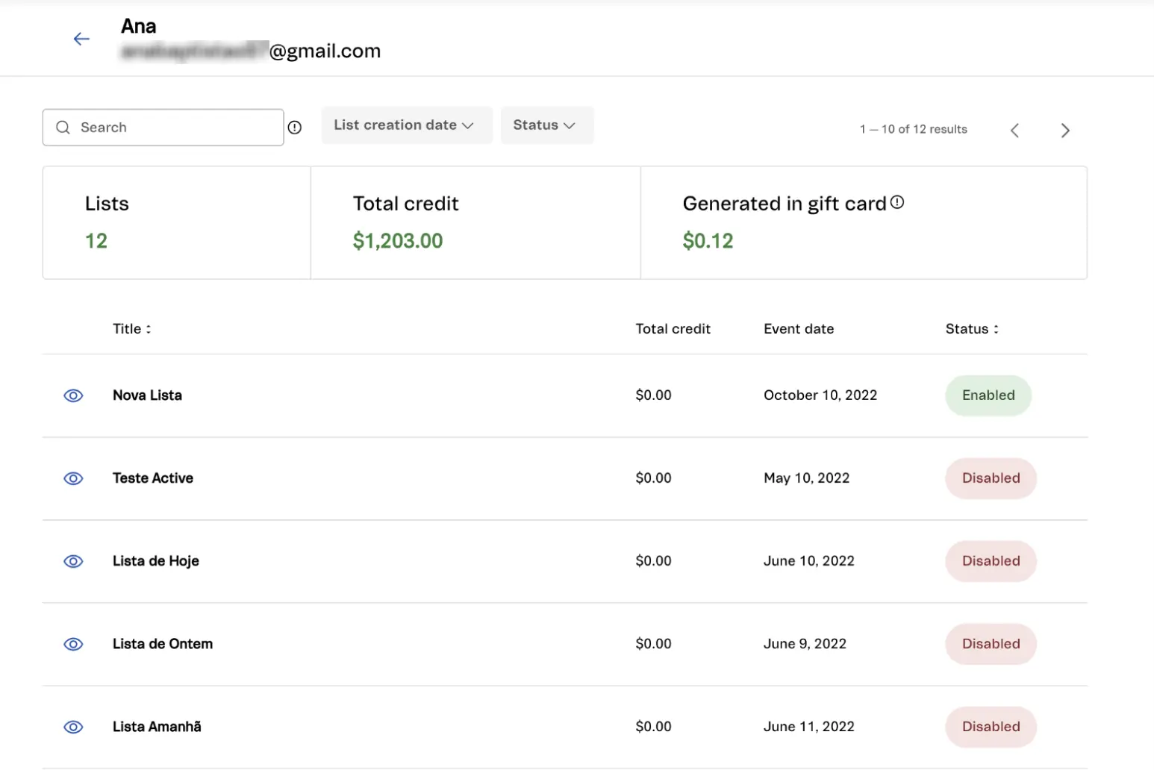Go to previous page of results
This screenshot has height=770, width=1154.
click(1014, 131)
